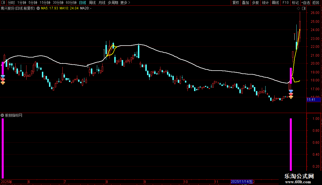Click the 返回 back button
322x185 pixels.
(316, 3)
